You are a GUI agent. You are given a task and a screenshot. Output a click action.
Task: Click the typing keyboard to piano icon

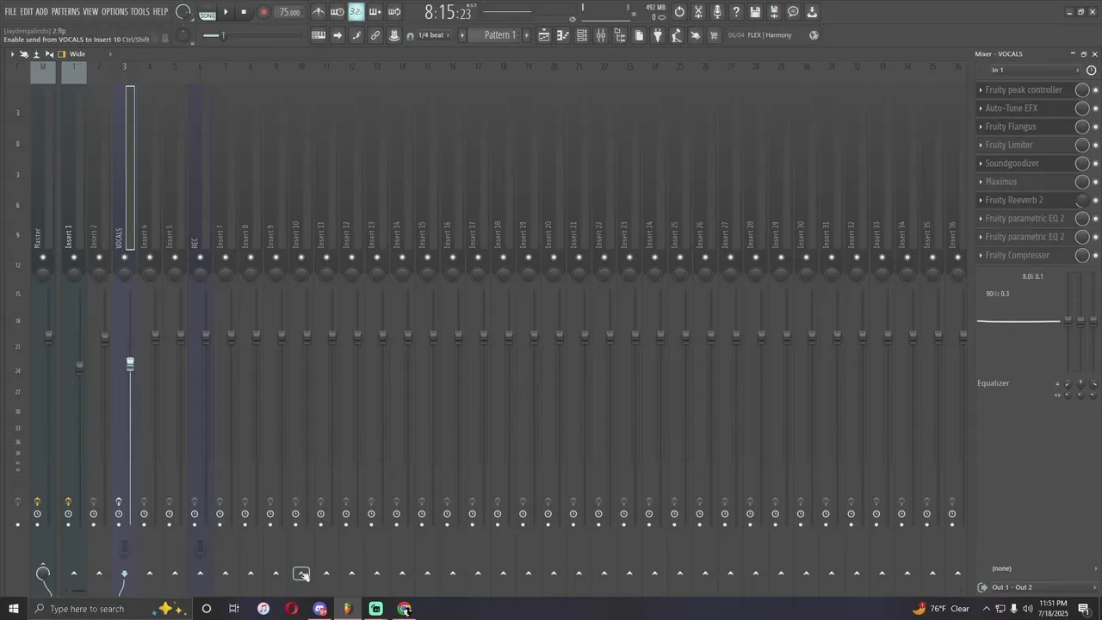pos(319,35)
